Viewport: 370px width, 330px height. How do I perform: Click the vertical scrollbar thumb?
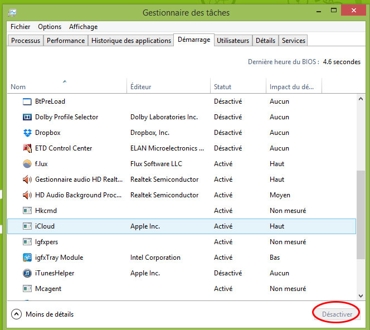coord(361,215)
